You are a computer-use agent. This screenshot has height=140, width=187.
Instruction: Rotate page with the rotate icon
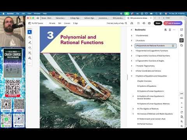tap(182, 112)
